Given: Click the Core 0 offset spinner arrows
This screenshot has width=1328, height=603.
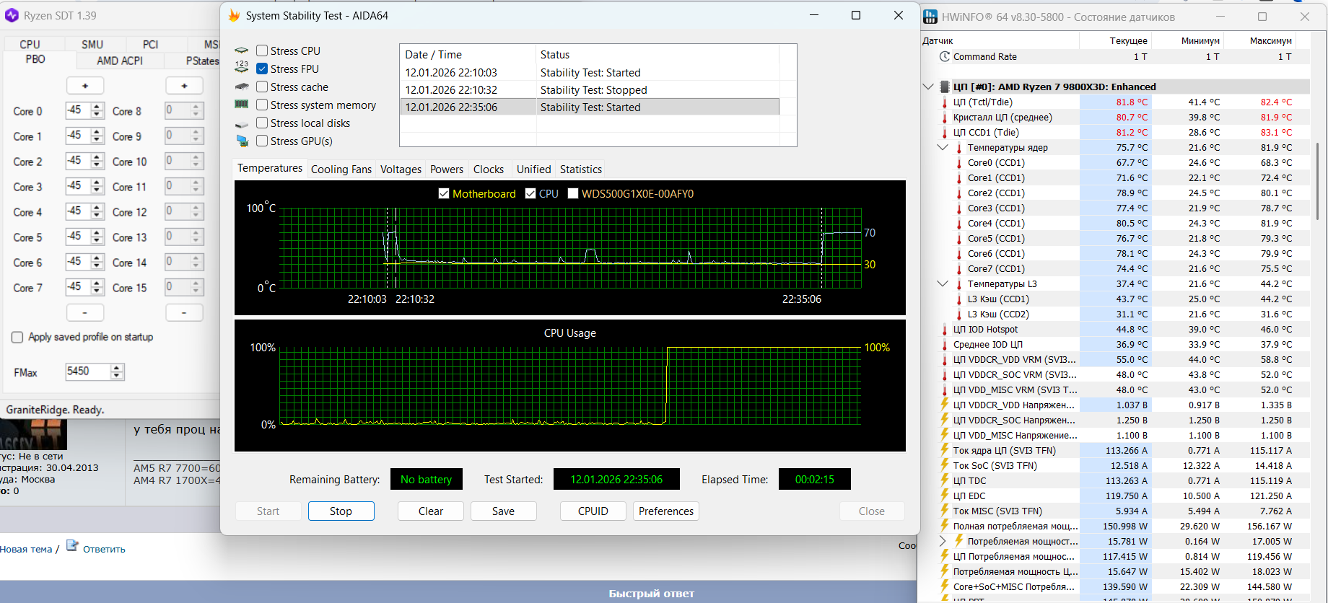Looking at the screenshot, I should 97,111.
